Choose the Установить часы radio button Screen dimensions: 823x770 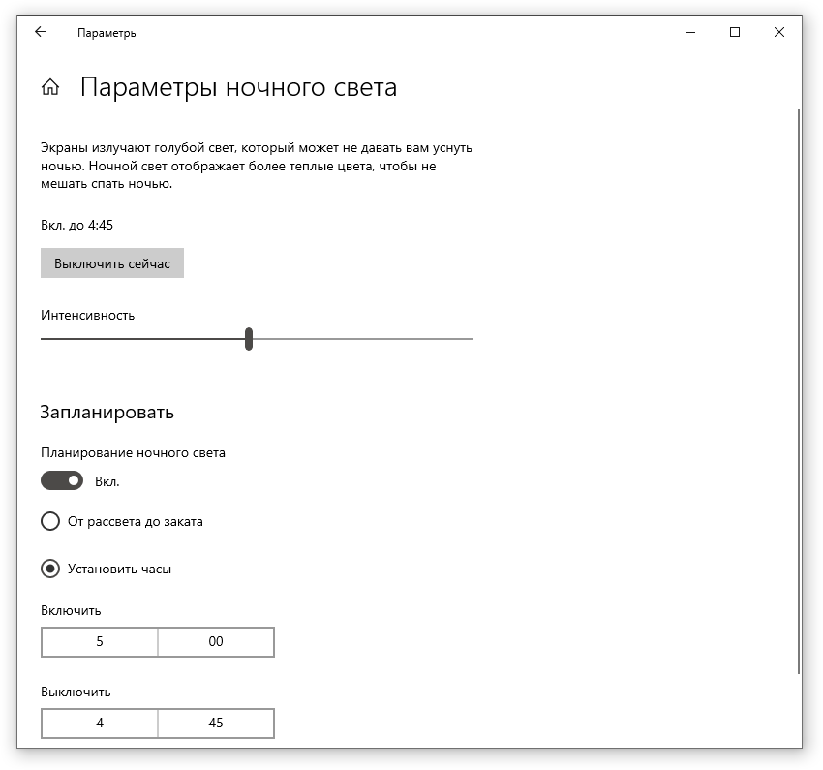[x=50, y=570]
